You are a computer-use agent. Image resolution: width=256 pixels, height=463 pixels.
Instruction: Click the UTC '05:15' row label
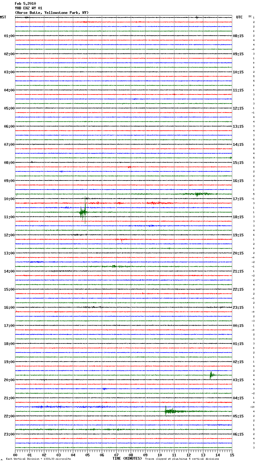click(x=238, y=416)
